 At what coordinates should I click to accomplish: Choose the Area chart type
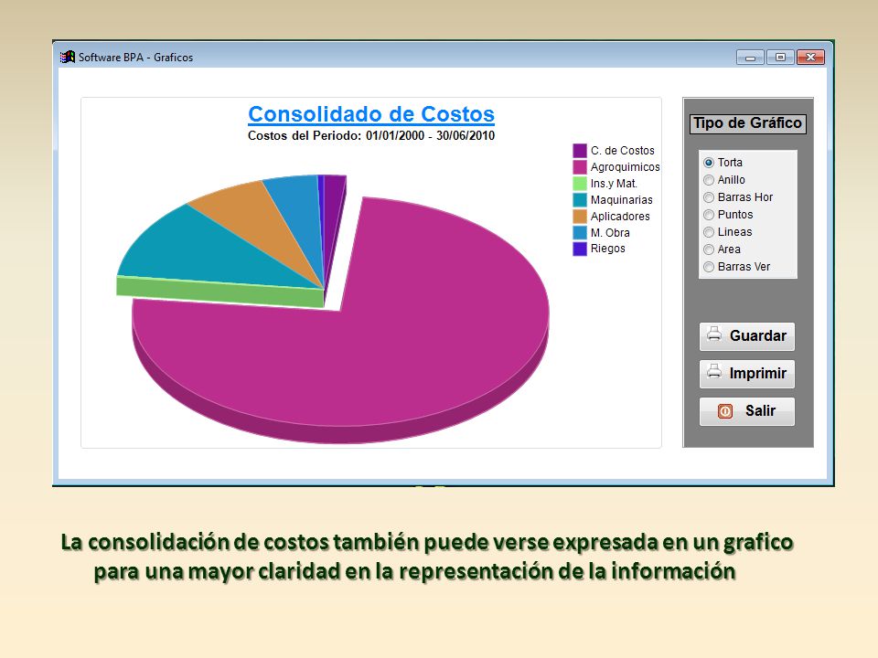pos(708,249)
